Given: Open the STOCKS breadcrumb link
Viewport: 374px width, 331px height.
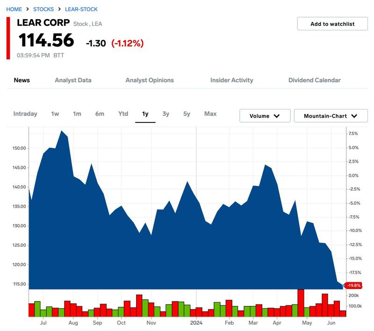Looking at the screenshot, I should [x=43, y=9].
